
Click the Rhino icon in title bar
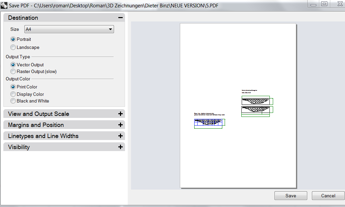pyautogui.click(x=4, y=5)
